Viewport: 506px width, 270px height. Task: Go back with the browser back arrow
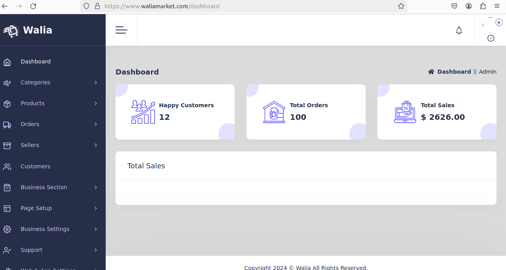pos(5,6)
